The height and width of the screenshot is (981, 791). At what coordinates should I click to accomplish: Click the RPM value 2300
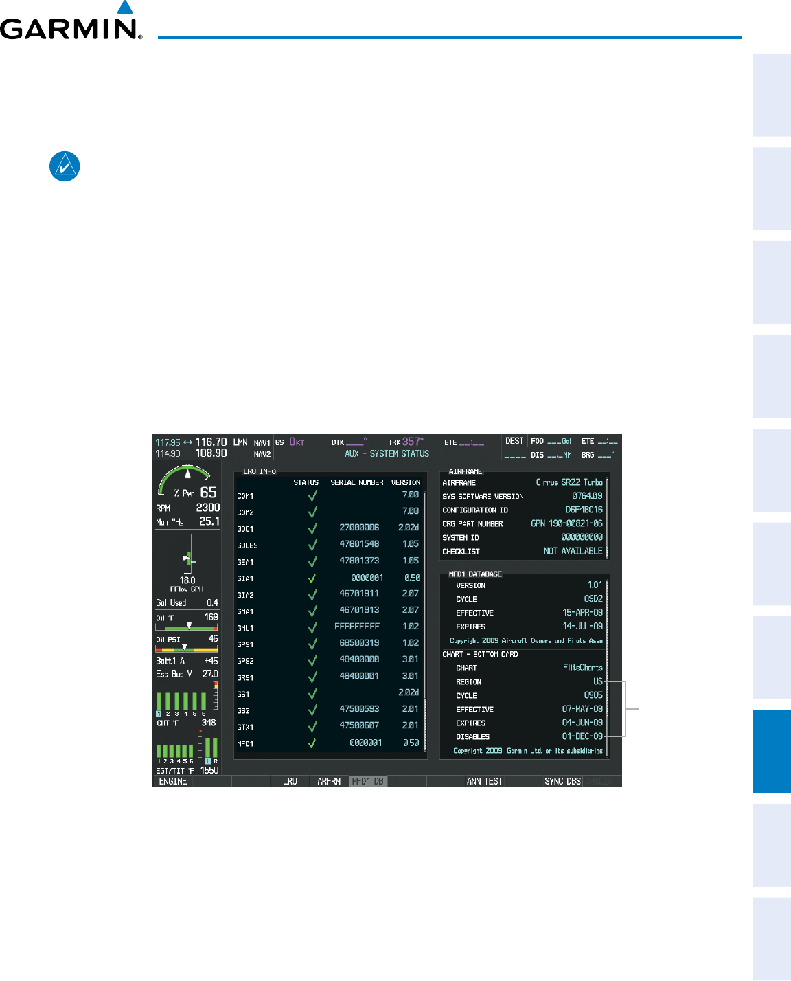208,508
